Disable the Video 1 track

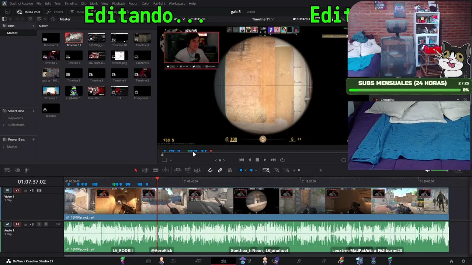pyautogui.click(x=39, y=191)
